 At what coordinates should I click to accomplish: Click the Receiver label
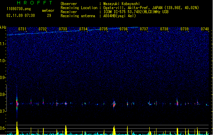tap(69, 12)
